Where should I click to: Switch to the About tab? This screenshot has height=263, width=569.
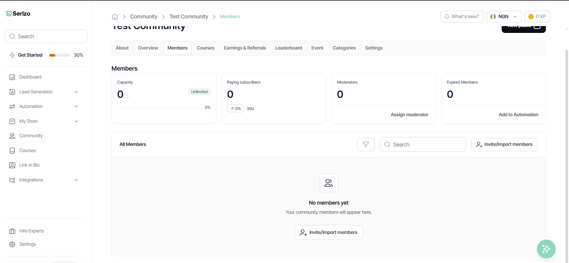[122, 48]
